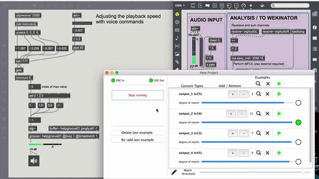
Task: Add example with plus for output_1 (v25)
Action: pyautogui.click(x=233, y=94)
